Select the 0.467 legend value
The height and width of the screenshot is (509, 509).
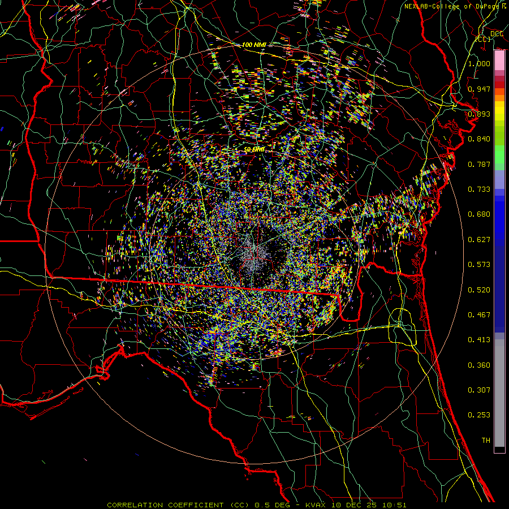[x=479, y=315]
